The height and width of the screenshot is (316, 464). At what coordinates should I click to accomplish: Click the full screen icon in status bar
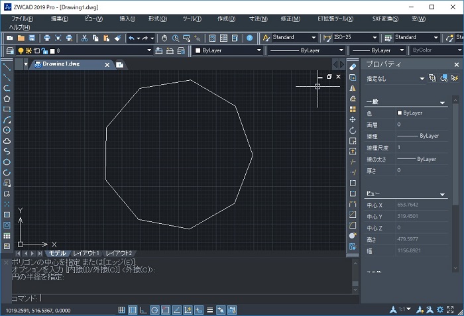450,309
